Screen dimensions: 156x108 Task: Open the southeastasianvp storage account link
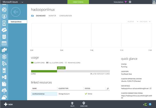coord(38,94)
